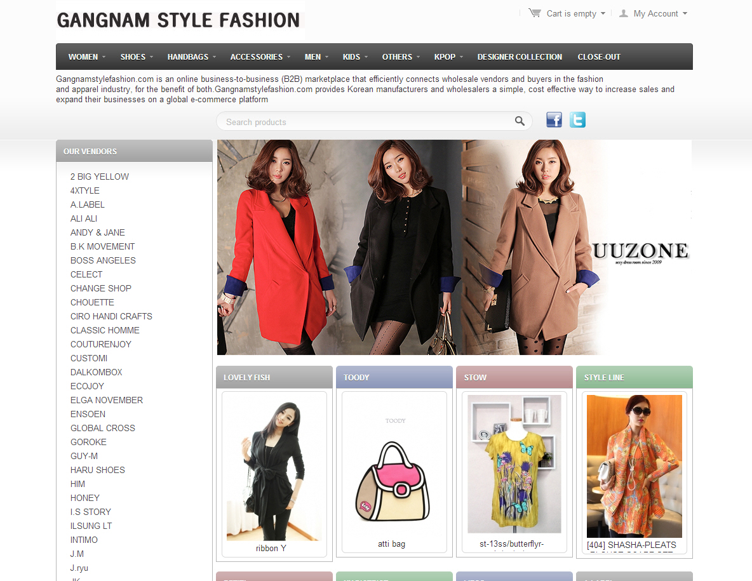Expand the SHOES menu
Screen dimensions: 752x581
coord(137,57)
